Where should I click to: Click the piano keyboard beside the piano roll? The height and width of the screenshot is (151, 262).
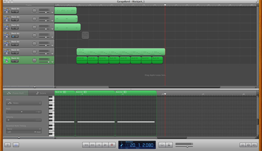point(51,116)
